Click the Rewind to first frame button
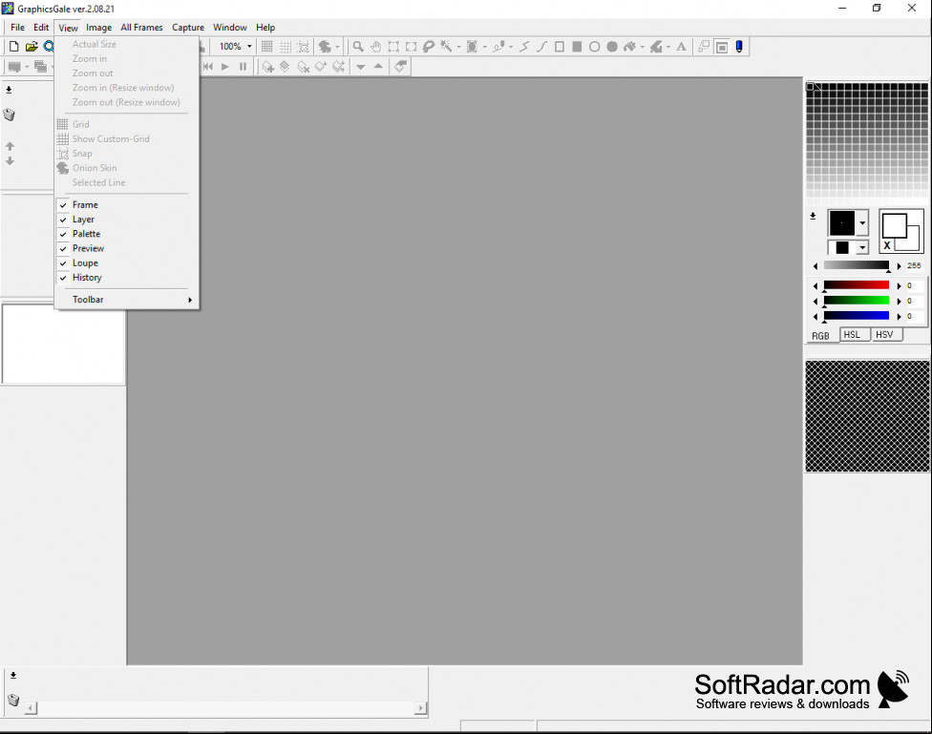 (207, 67)
